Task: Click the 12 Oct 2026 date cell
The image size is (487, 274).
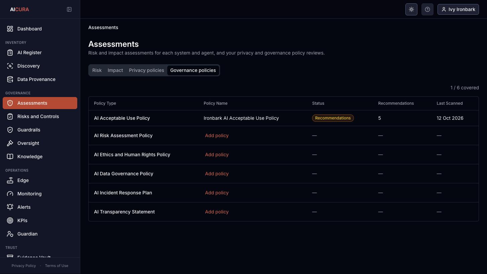Action: tap(450, 118)
